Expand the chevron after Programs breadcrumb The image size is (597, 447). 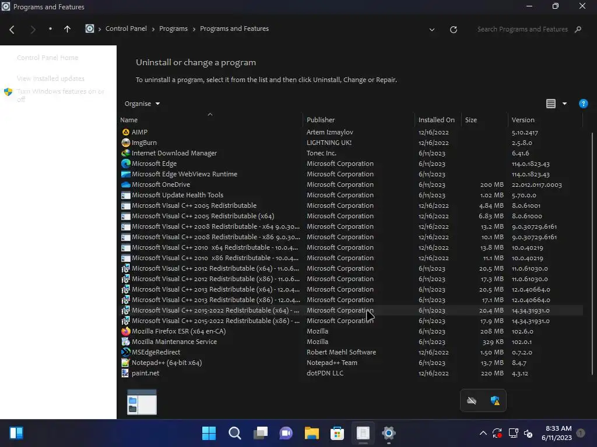pyautogui.click(x=194, y=29)
